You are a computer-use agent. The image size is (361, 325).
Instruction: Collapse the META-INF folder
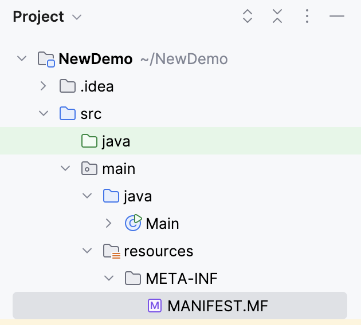(x=109, y=279)
